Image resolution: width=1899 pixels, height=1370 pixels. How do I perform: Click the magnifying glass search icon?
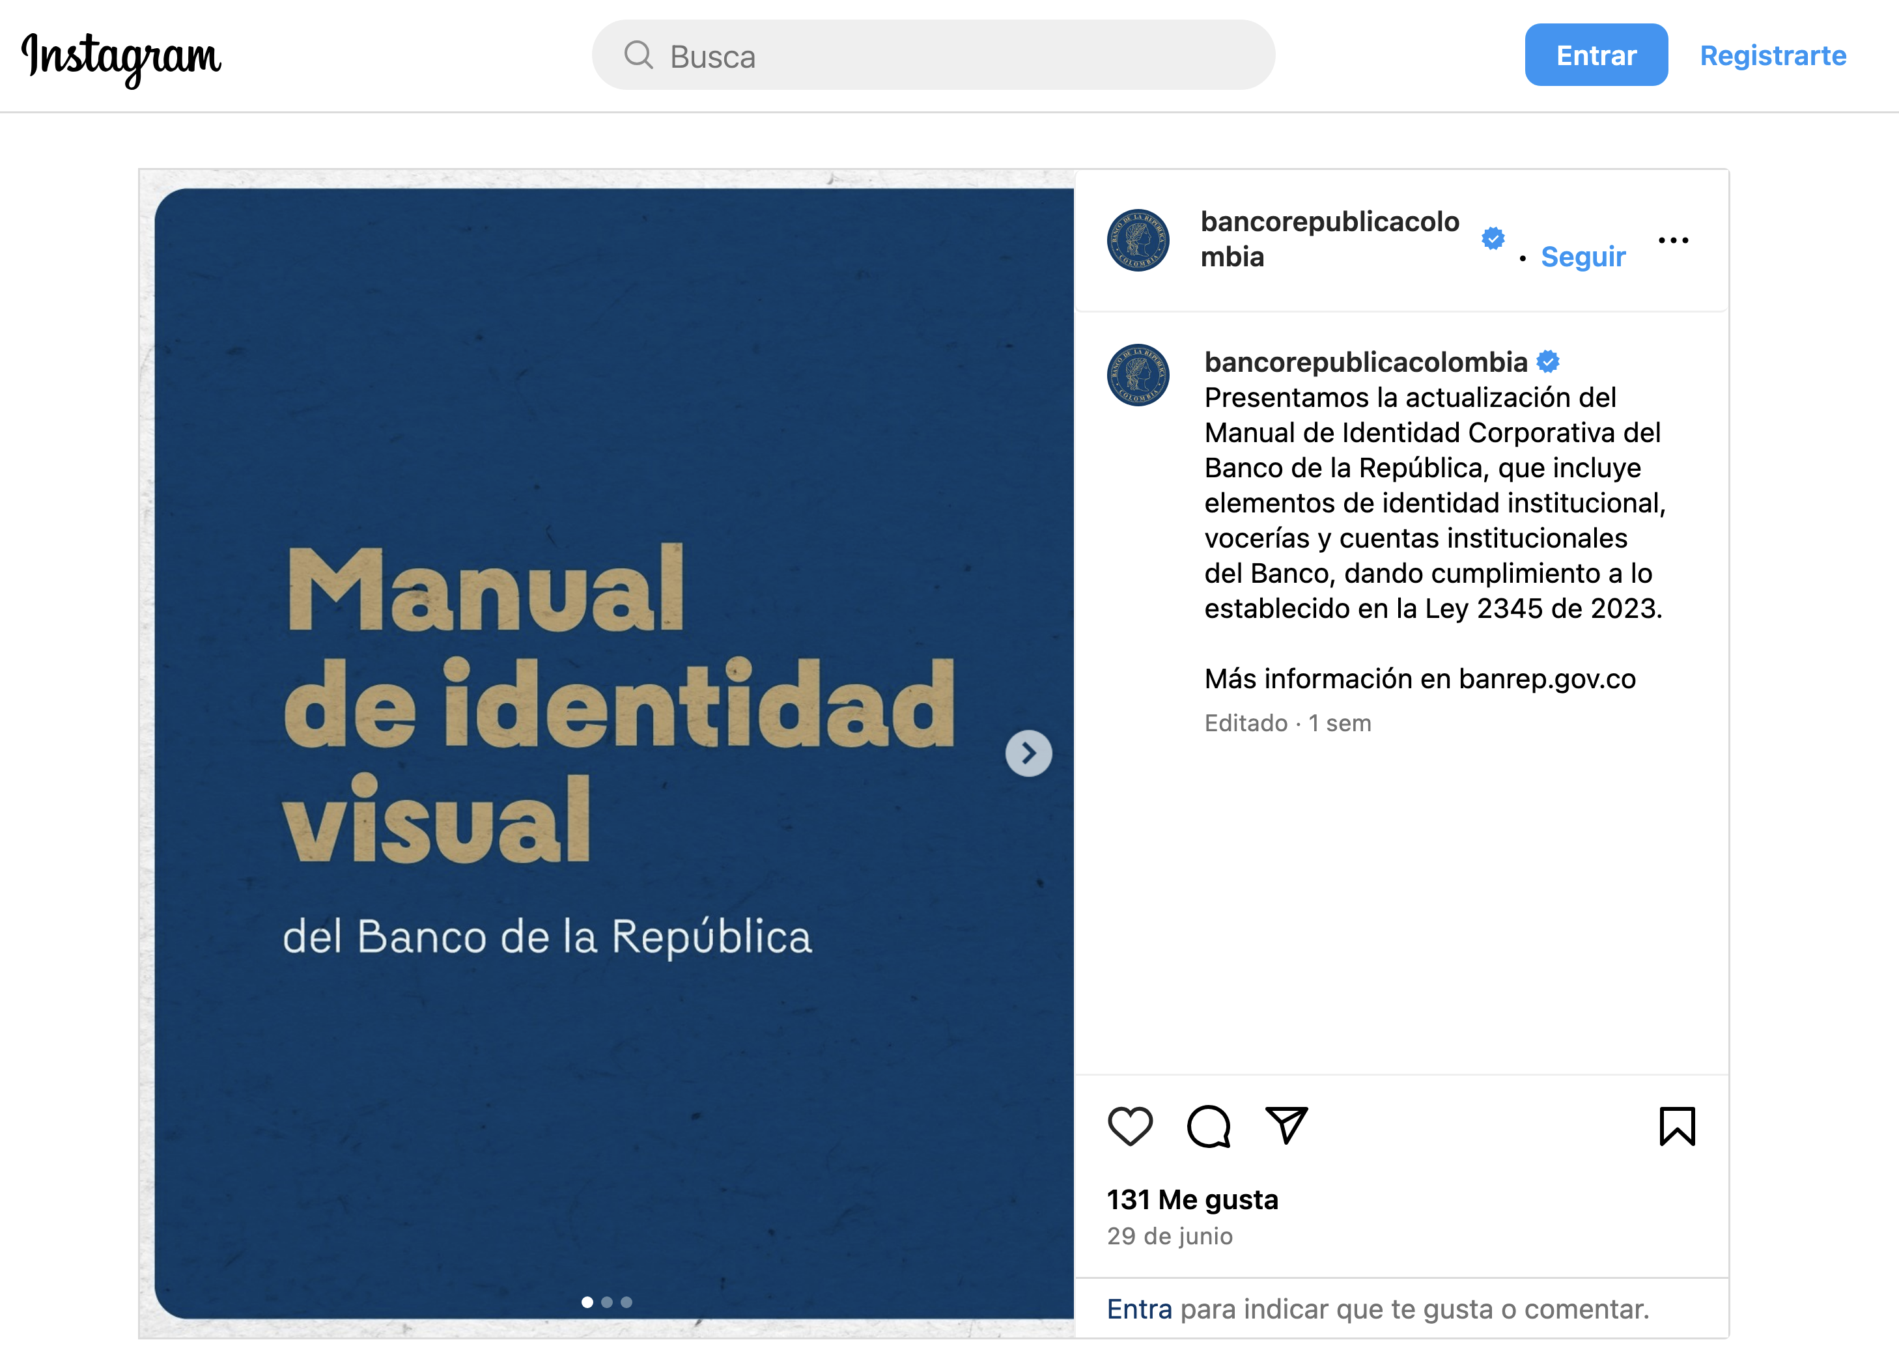[x=638, y=55]
